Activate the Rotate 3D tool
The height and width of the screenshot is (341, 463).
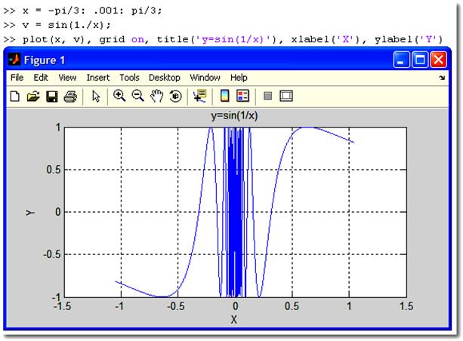pyautogui.click(x=175, y=96)
